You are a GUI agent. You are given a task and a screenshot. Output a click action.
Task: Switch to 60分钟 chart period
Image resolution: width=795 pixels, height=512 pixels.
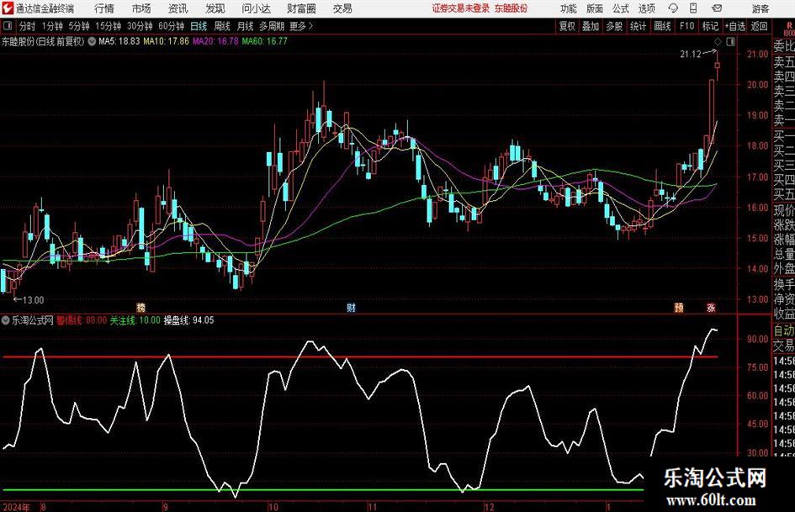click(171, 26)
